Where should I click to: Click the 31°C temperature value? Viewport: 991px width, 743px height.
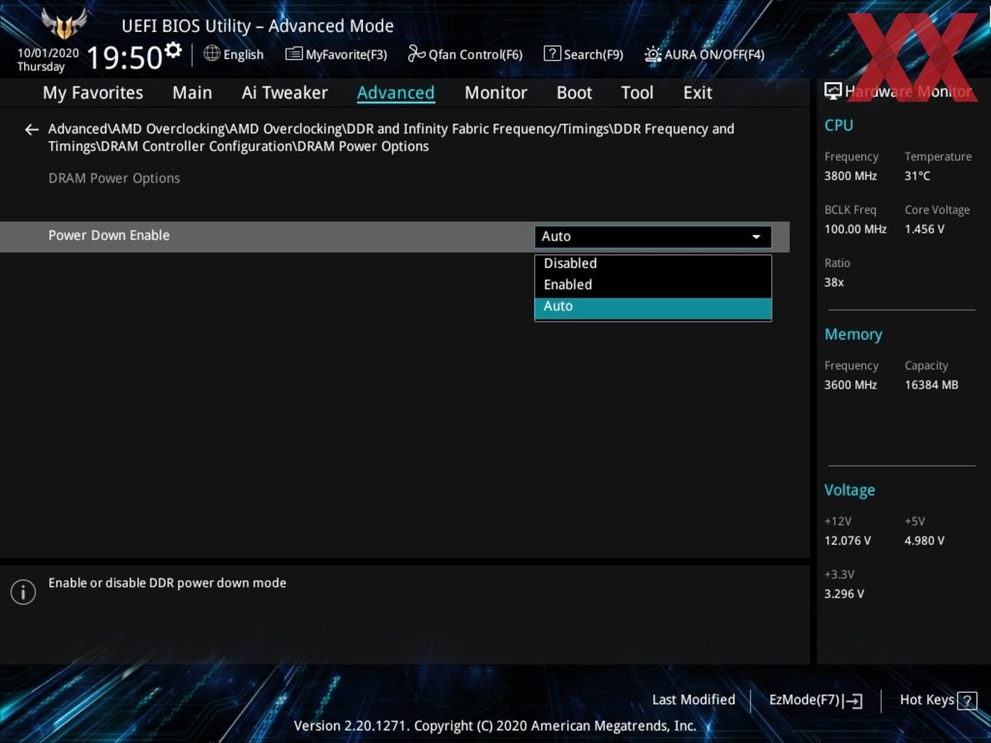tap(917, 176)
